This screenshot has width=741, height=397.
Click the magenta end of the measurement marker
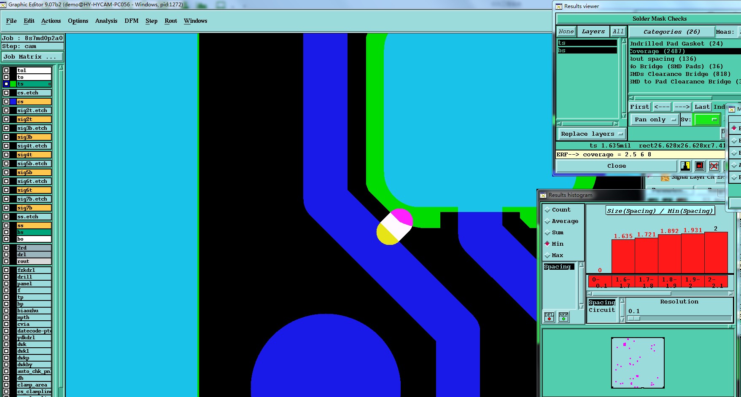(403, 216)
